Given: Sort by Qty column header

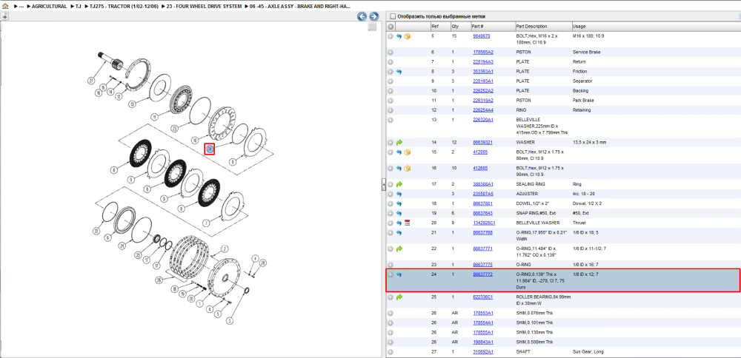Looking at the screenshot, I should click(455, 27).
